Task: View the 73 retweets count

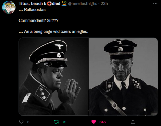Action: 65,122
